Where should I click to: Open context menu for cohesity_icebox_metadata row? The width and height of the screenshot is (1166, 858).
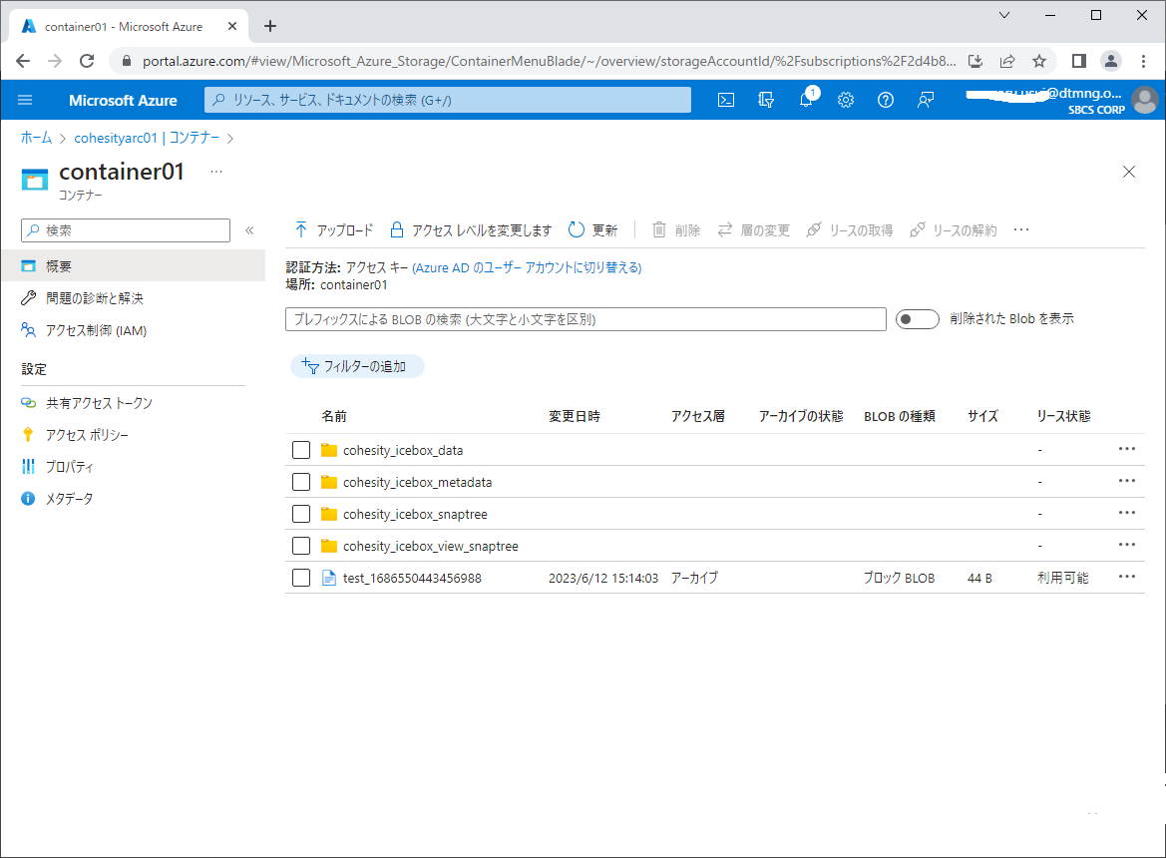click(1127, 481)
